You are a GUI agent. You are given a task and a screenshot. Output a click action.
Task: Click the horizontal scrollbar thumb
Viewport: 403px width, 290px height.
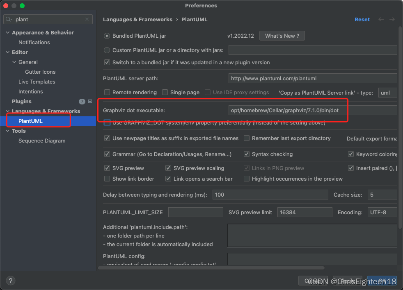point(211,268)
